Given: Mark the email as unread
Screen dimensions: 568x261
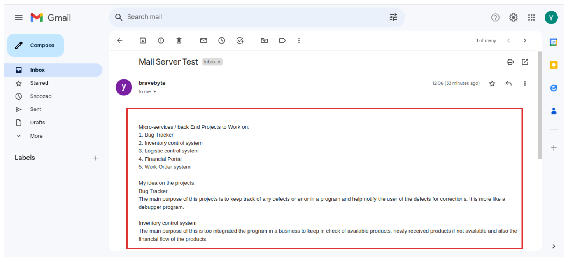Looking at the screenshot, I should coord(203,40).
